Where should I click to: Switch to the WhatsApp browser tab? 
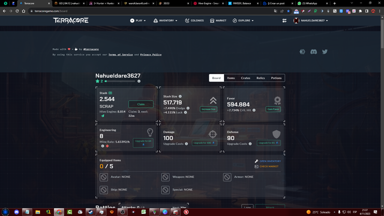[312, 3]
